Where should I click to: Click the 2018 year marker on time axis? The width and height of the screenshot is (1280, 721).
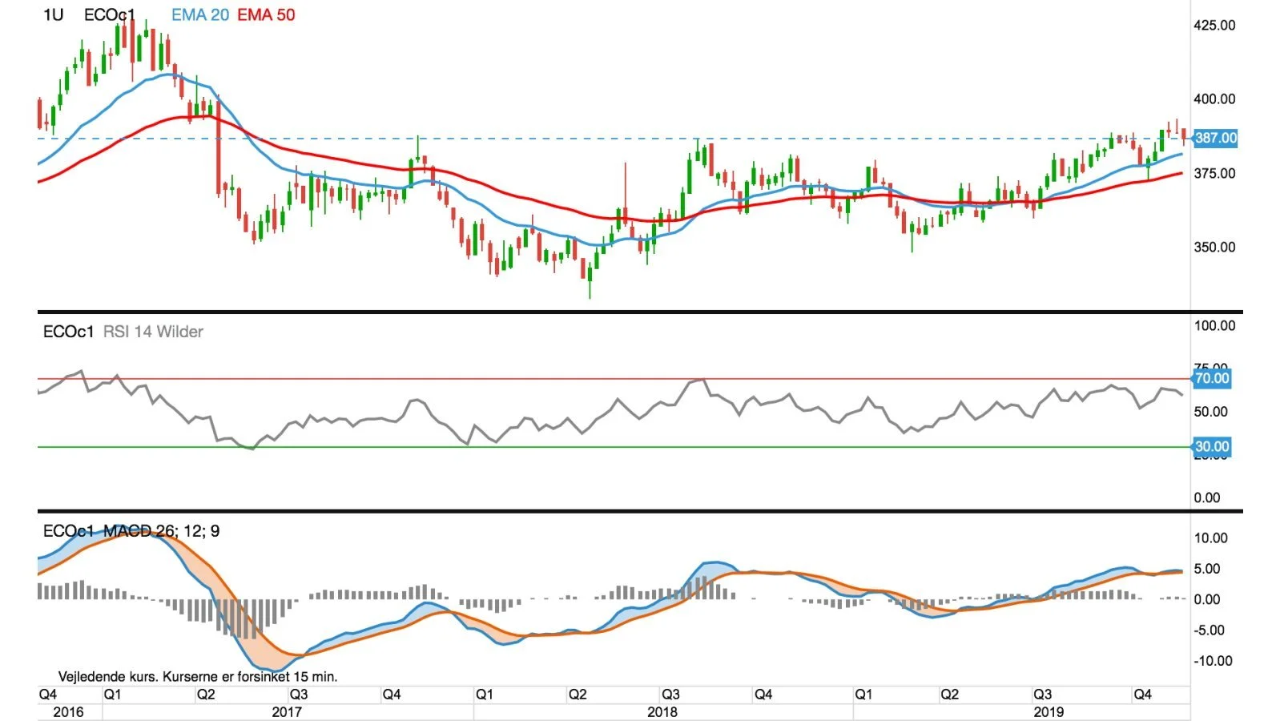662,712
